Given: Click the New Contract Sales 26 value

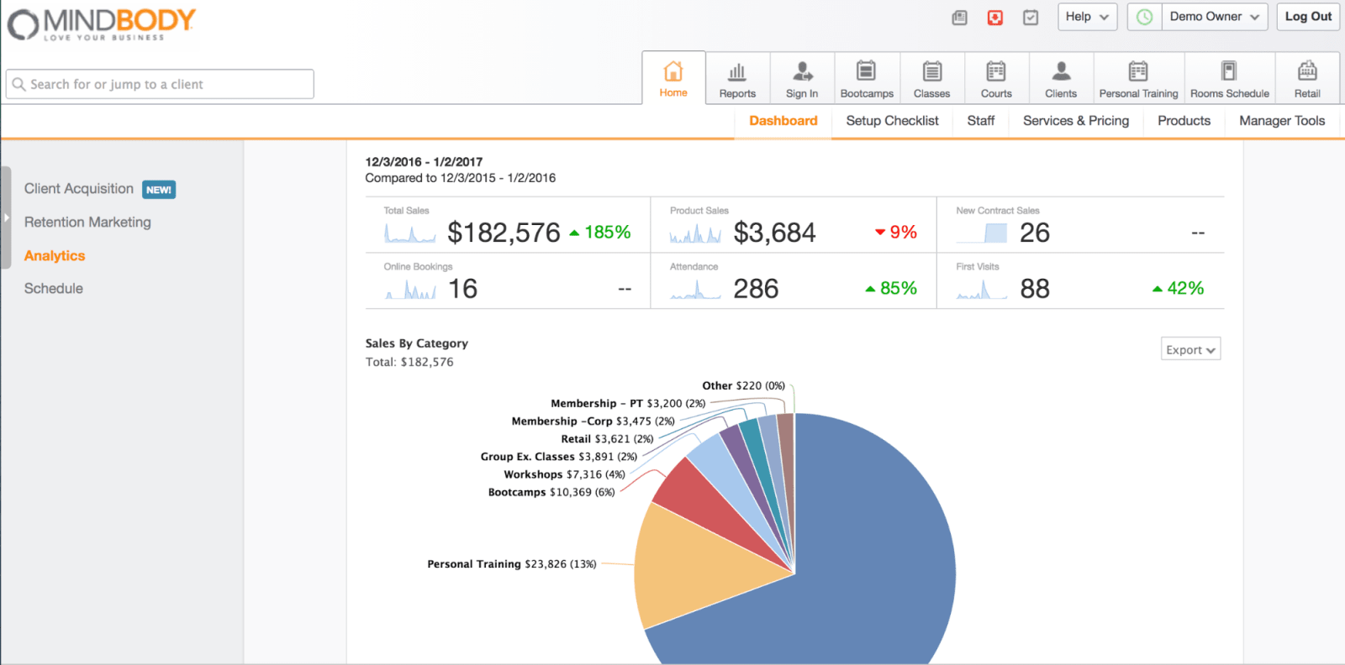Looking at the screenshot, I should [1035, 233].
